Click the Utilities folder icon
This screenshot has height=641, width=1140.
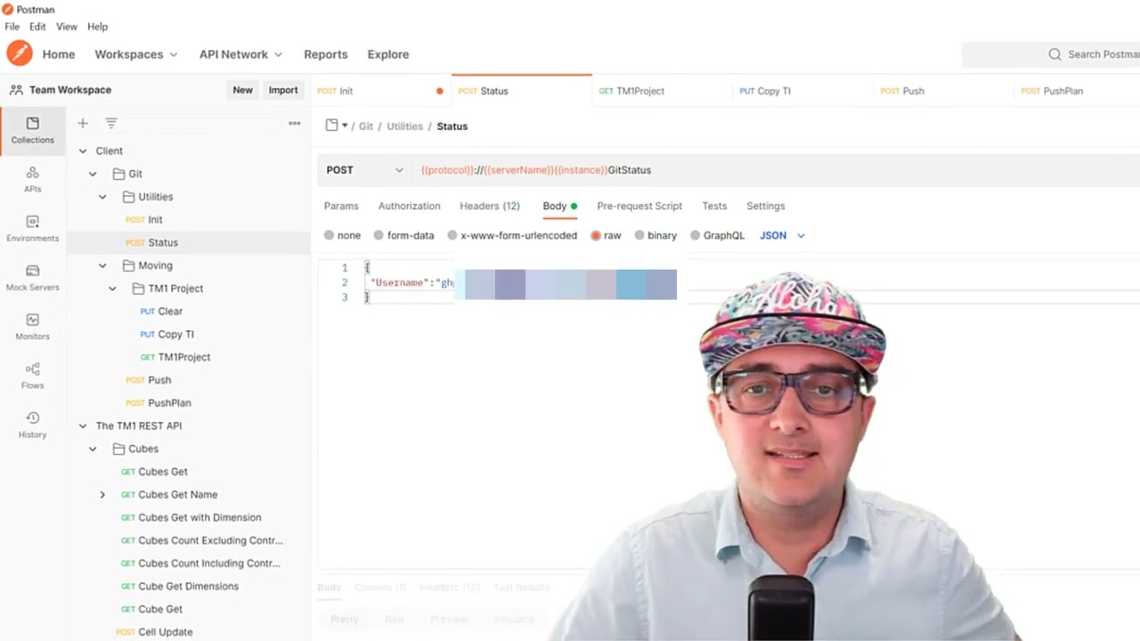click(x=128, y=197)
